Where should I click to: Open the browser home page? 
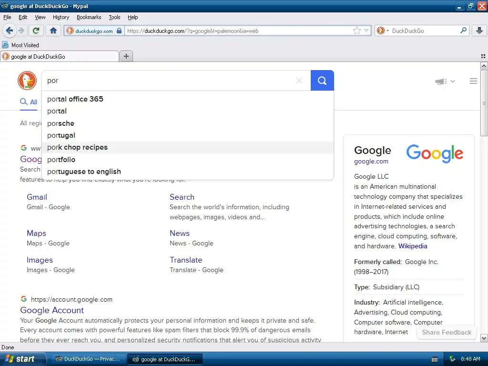53,30
